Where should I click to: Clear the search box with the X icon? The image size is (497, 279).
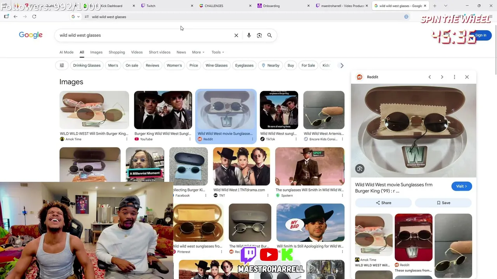pos(236,35)
